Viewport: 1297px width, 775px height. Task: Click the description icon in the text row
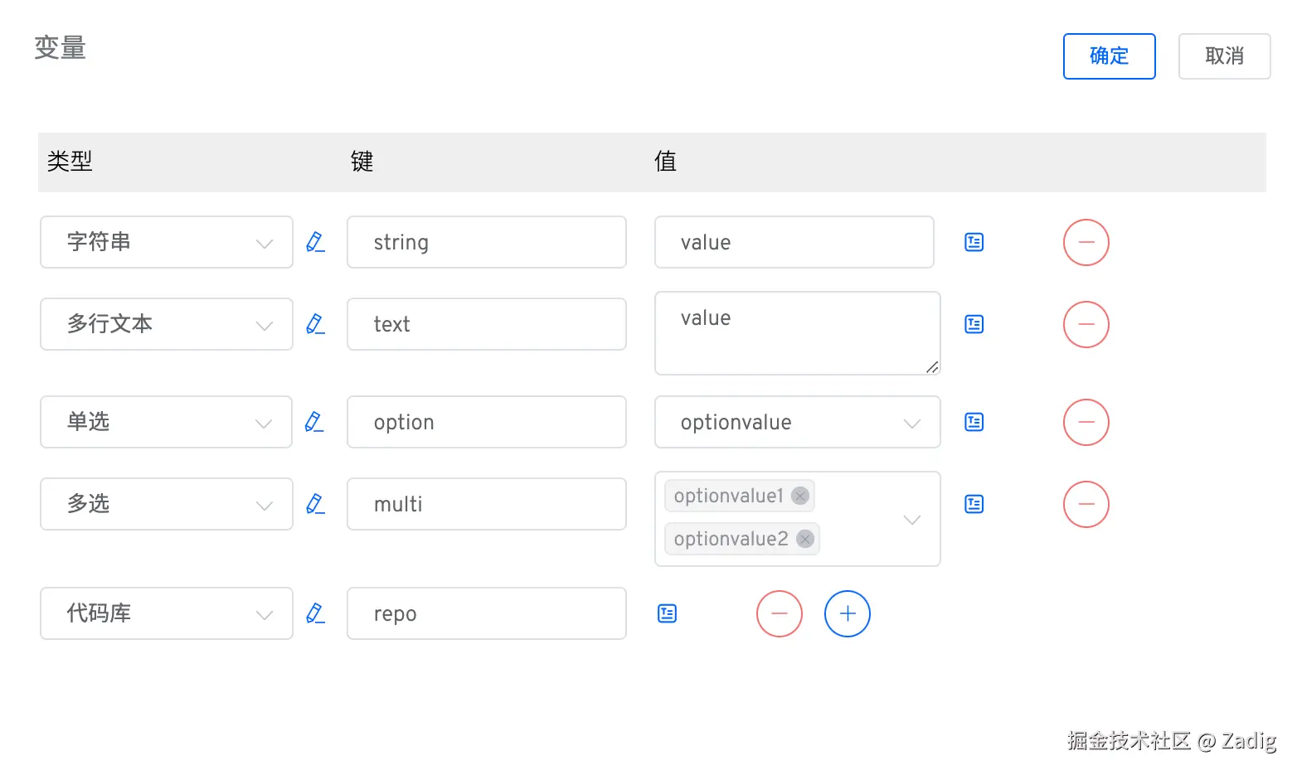[x=974, y=324]
